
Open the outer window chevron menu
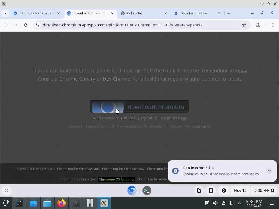coord(262,4)
